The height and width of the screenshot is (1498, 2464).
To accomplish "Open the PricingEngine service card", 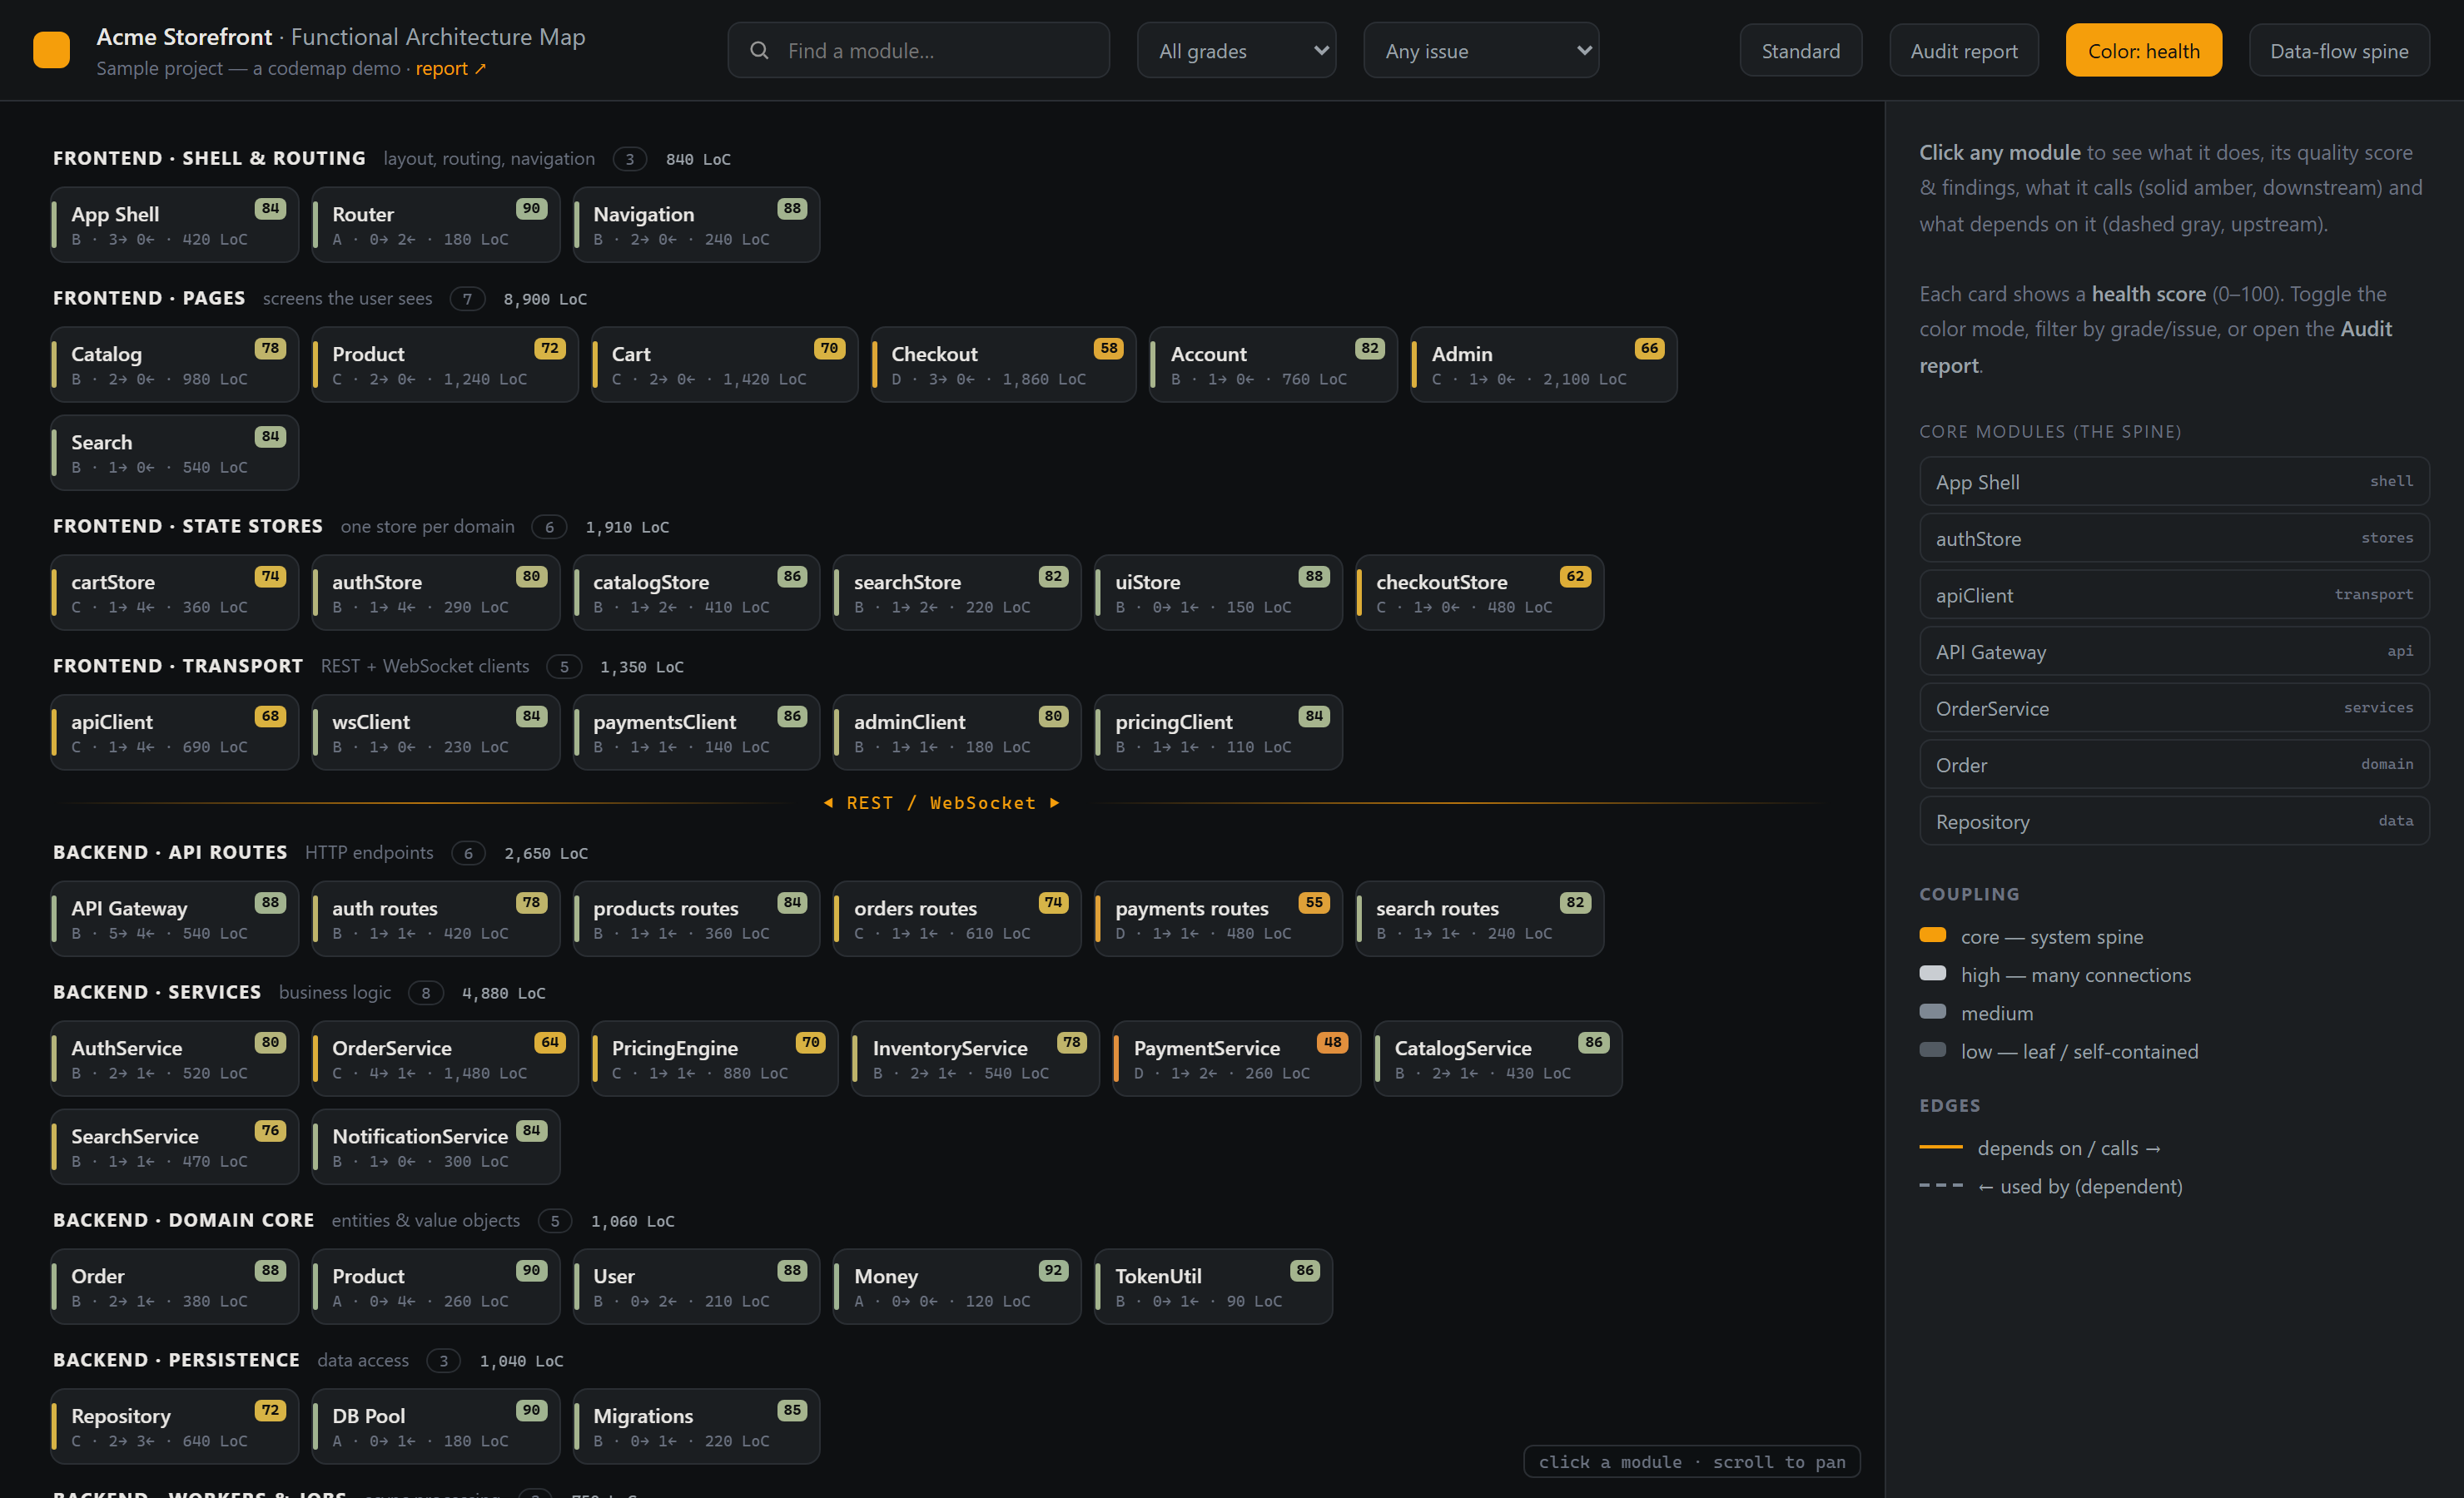I will point(715,1059).
